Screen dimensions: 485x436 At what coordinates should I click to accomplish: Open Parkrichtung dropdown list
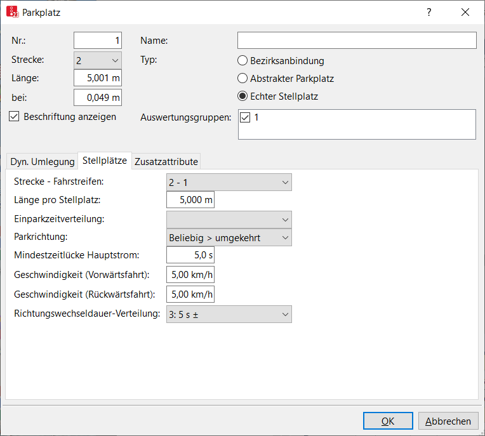point(229,237)
